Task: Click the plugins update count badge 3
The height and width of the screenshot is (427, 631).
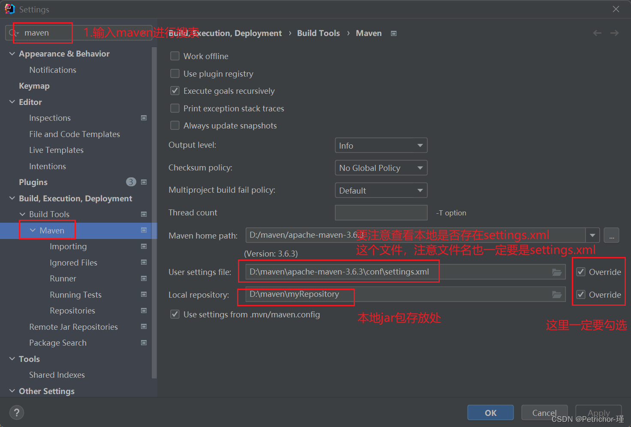Action: [x=131, y=182]
